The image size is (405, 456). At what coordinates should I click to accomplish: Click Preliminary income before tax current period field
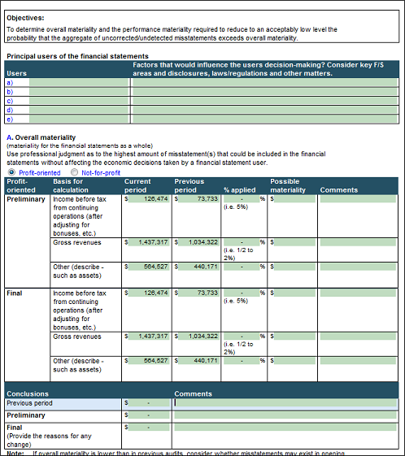tap(149, 199)
